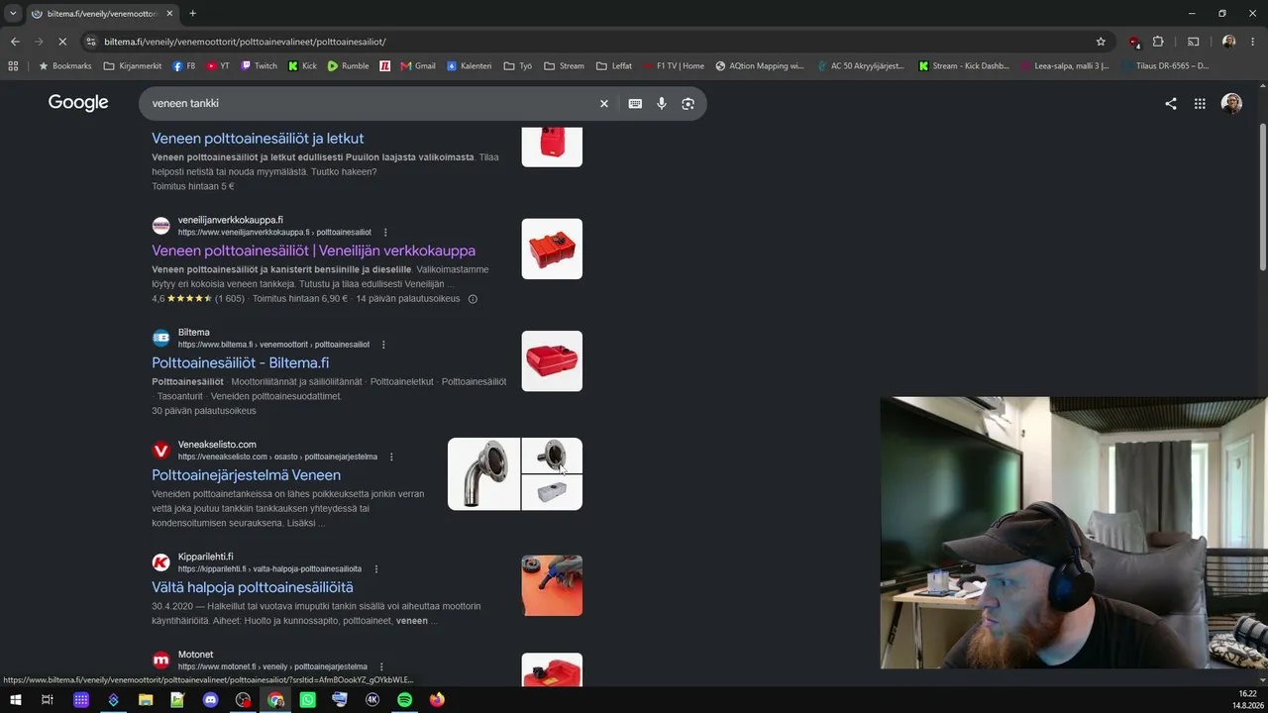The image size is (1268, 713).
Task: Open the F1 TV Home bookmark
Action: click(x=674, y=66)
